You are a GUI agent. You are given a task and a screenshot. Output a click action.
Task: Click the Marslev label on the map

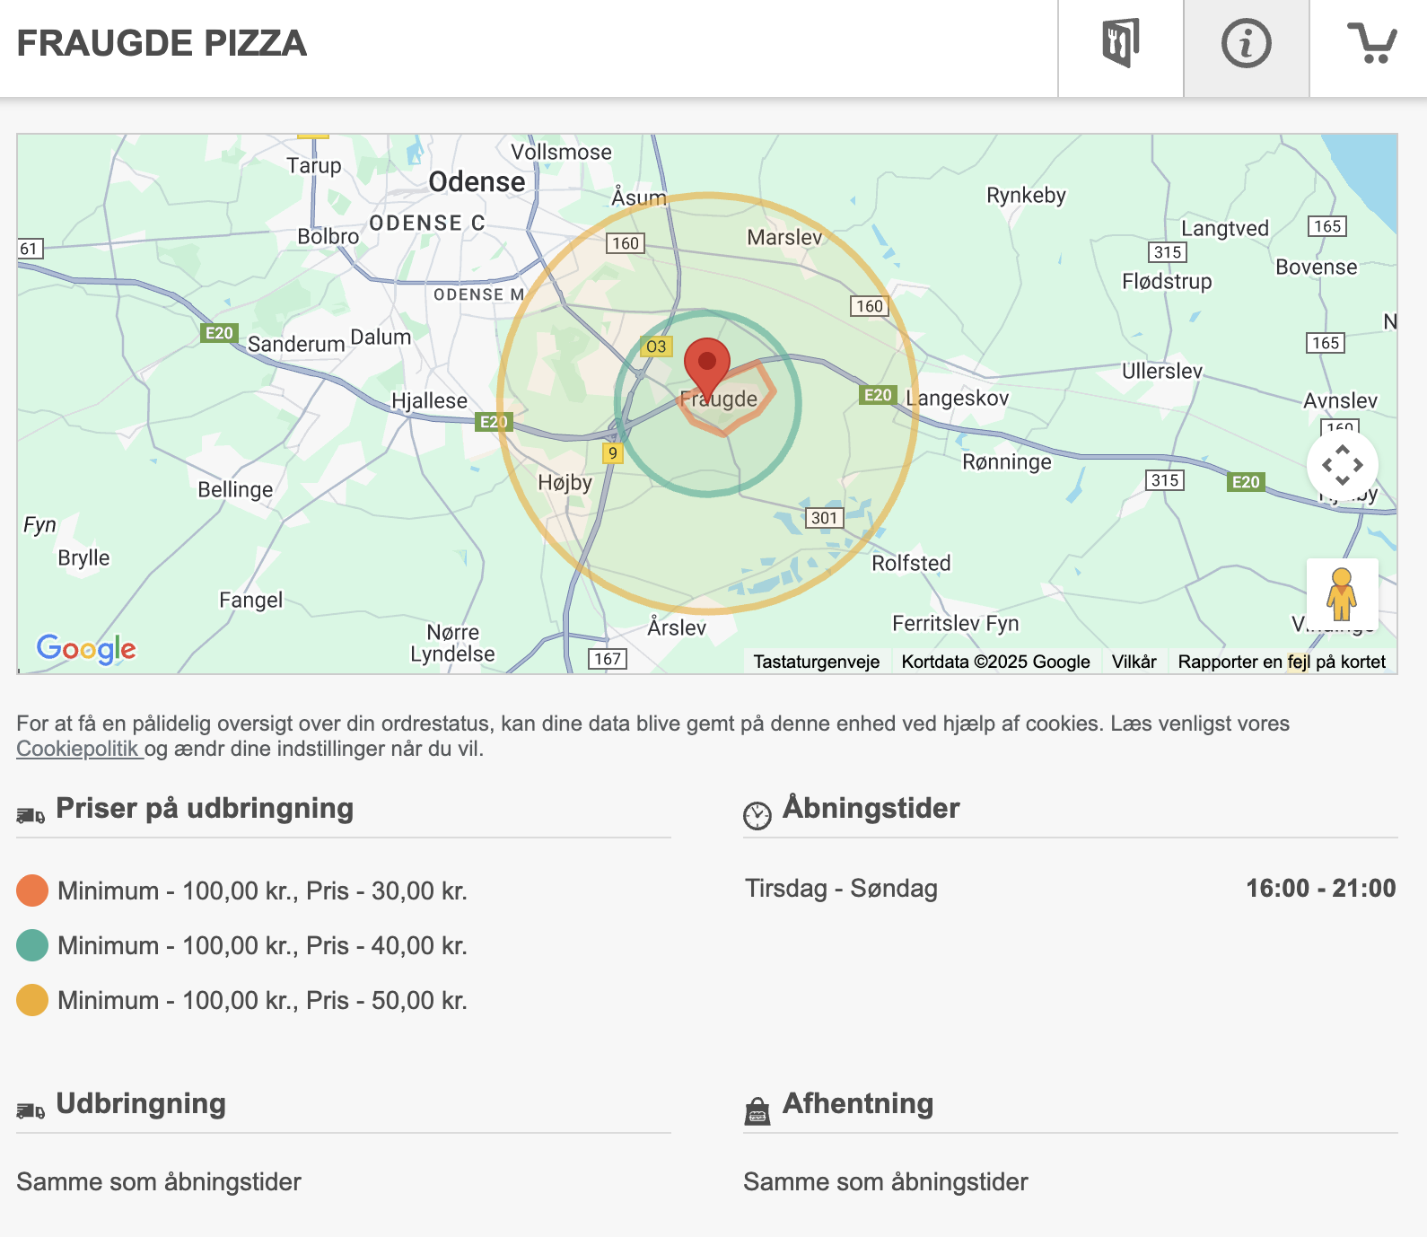click(x=784, y=237)
